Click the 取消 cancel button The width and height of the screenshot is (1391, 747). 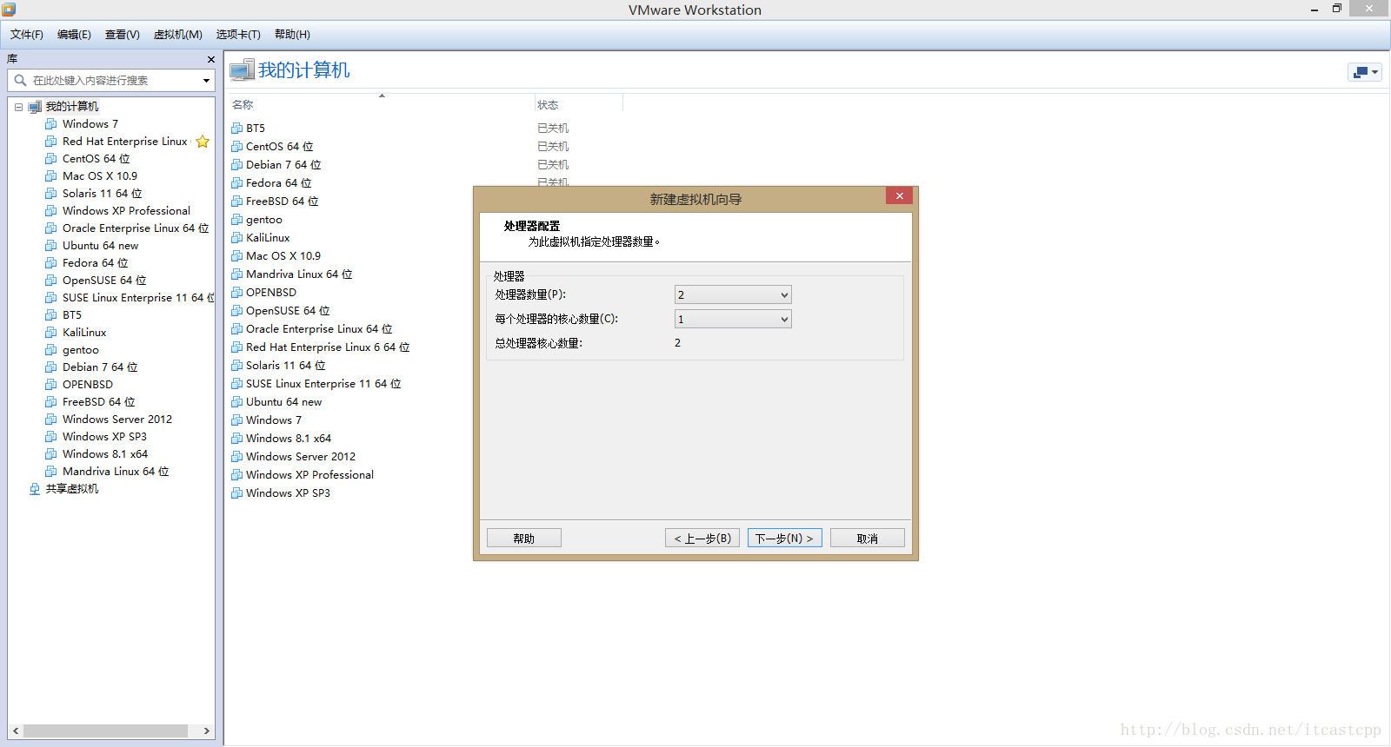click(x=868, y=538)
